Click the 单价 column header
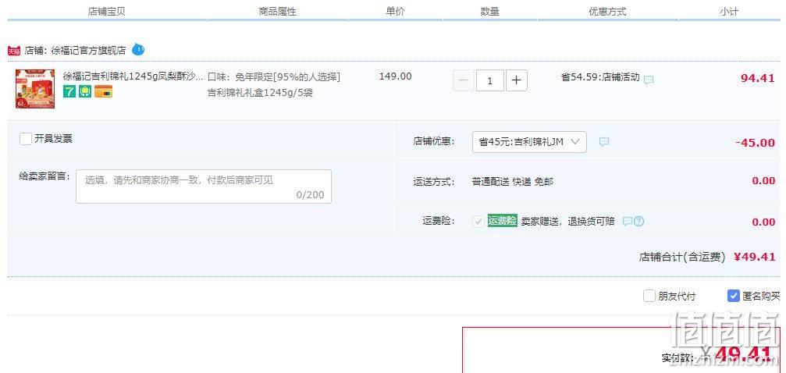Screen dimensions: 786x373 395,12
